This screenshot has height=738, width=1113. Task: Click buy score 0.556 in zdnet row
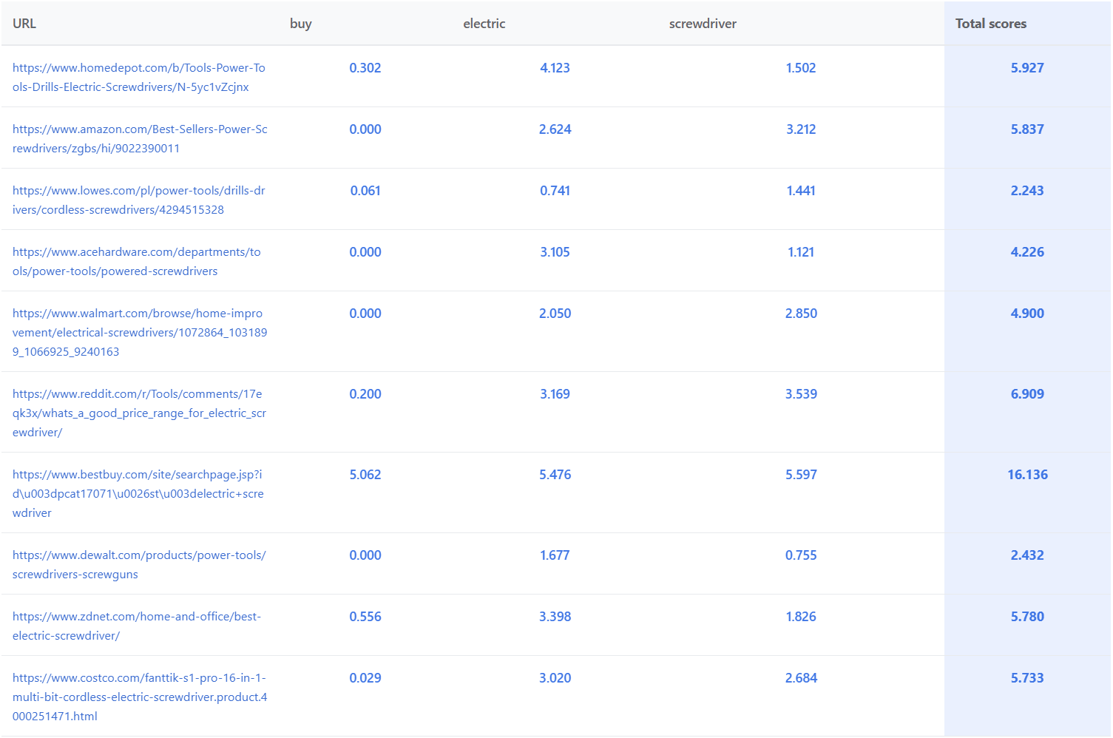(365, 617)
